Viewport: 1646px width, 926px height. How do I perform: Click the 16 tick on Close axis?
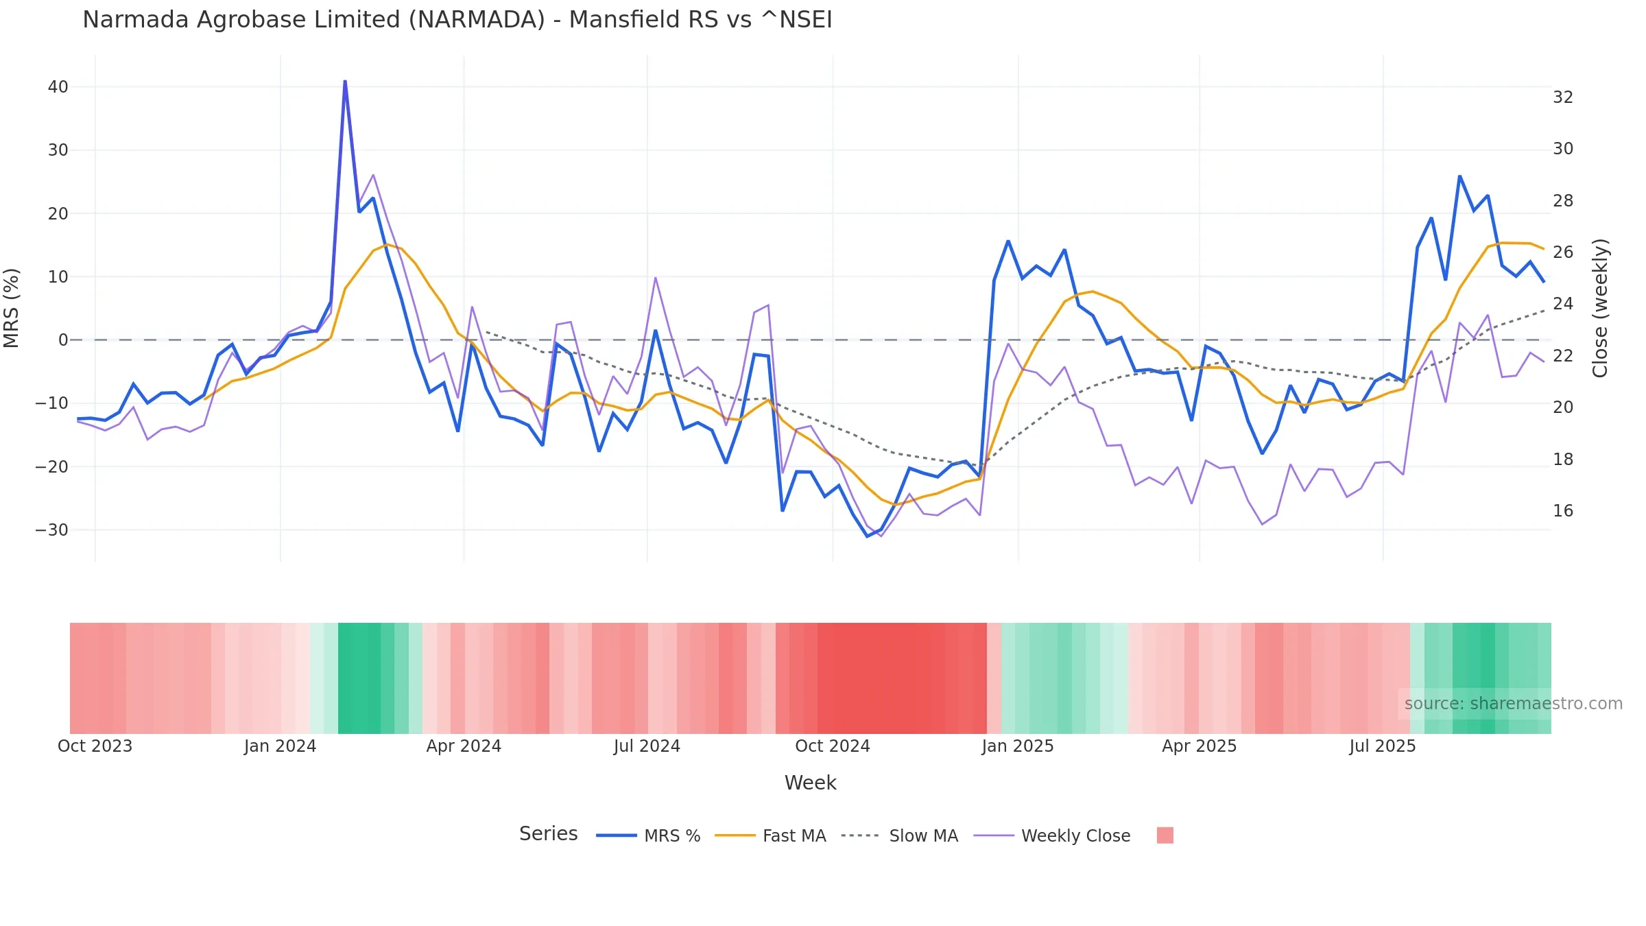(1563, 511)
